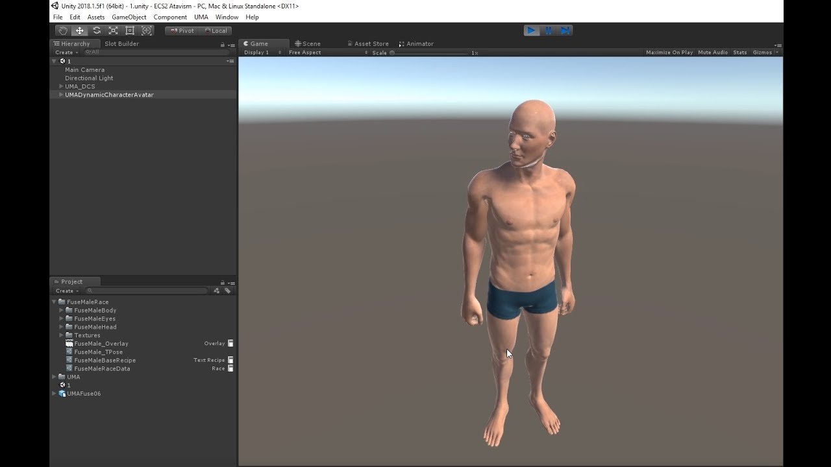Screen dimensions: 831x467
Task: Toggle the Stats overlay
Action: tap(740, 53)
